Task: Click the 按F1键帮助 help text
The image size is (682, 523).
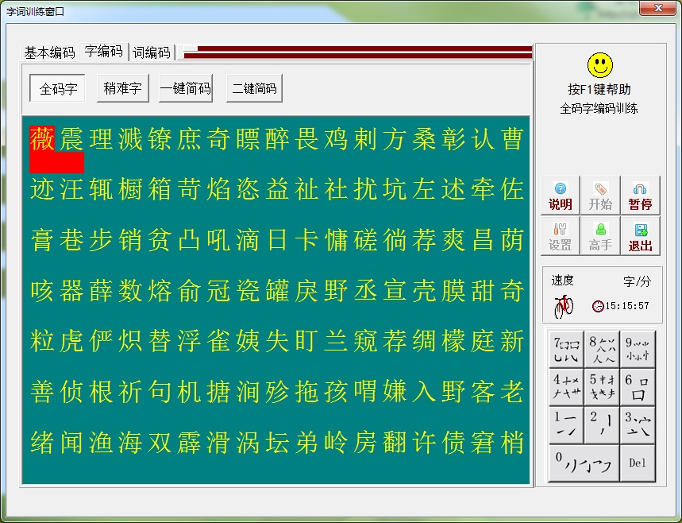Action: [599, 89]
